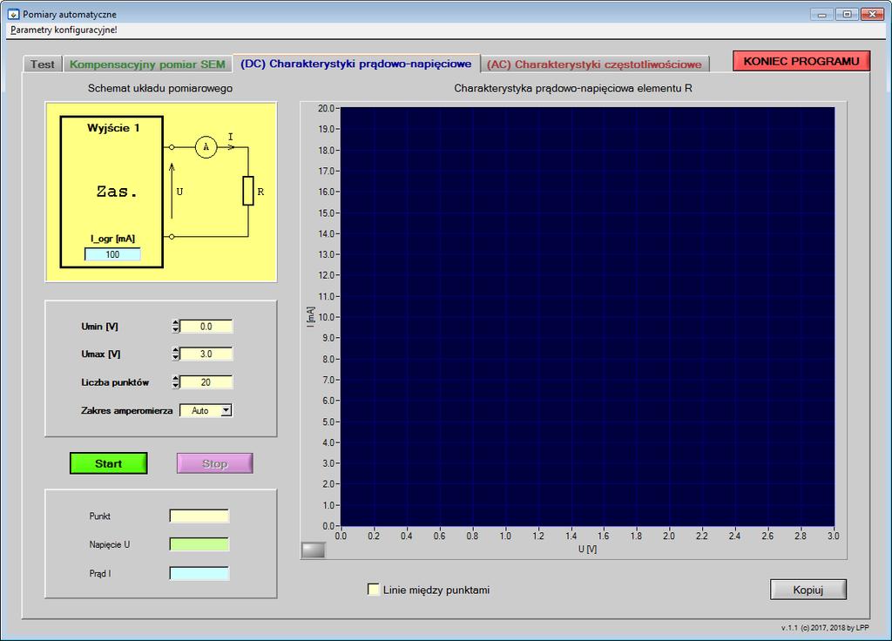Click the application icon in the title bar
Screen dimensions: 892x641
13,14
